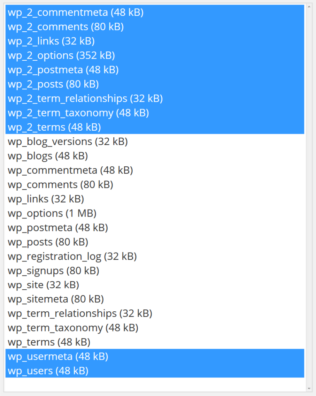
Task: Choose wp_term_taxonomy without the 2 prefix
Action: coord(73,328)
